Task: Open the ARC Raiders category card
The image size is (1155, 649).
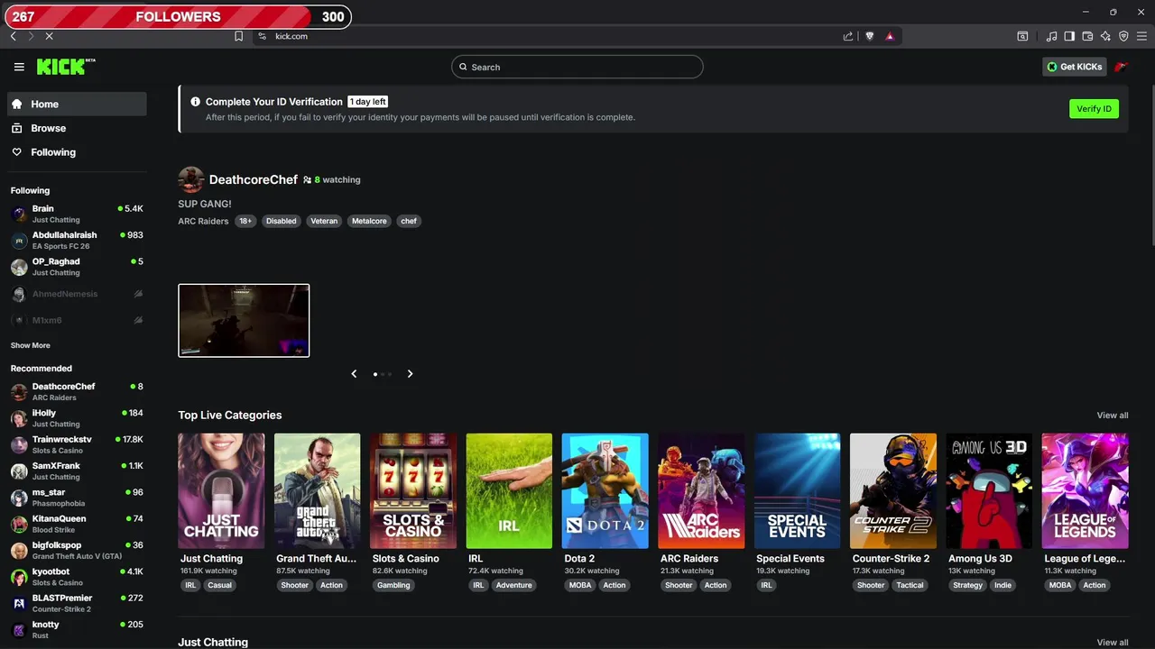Action: pyautogui.click(x=701, y=491)
